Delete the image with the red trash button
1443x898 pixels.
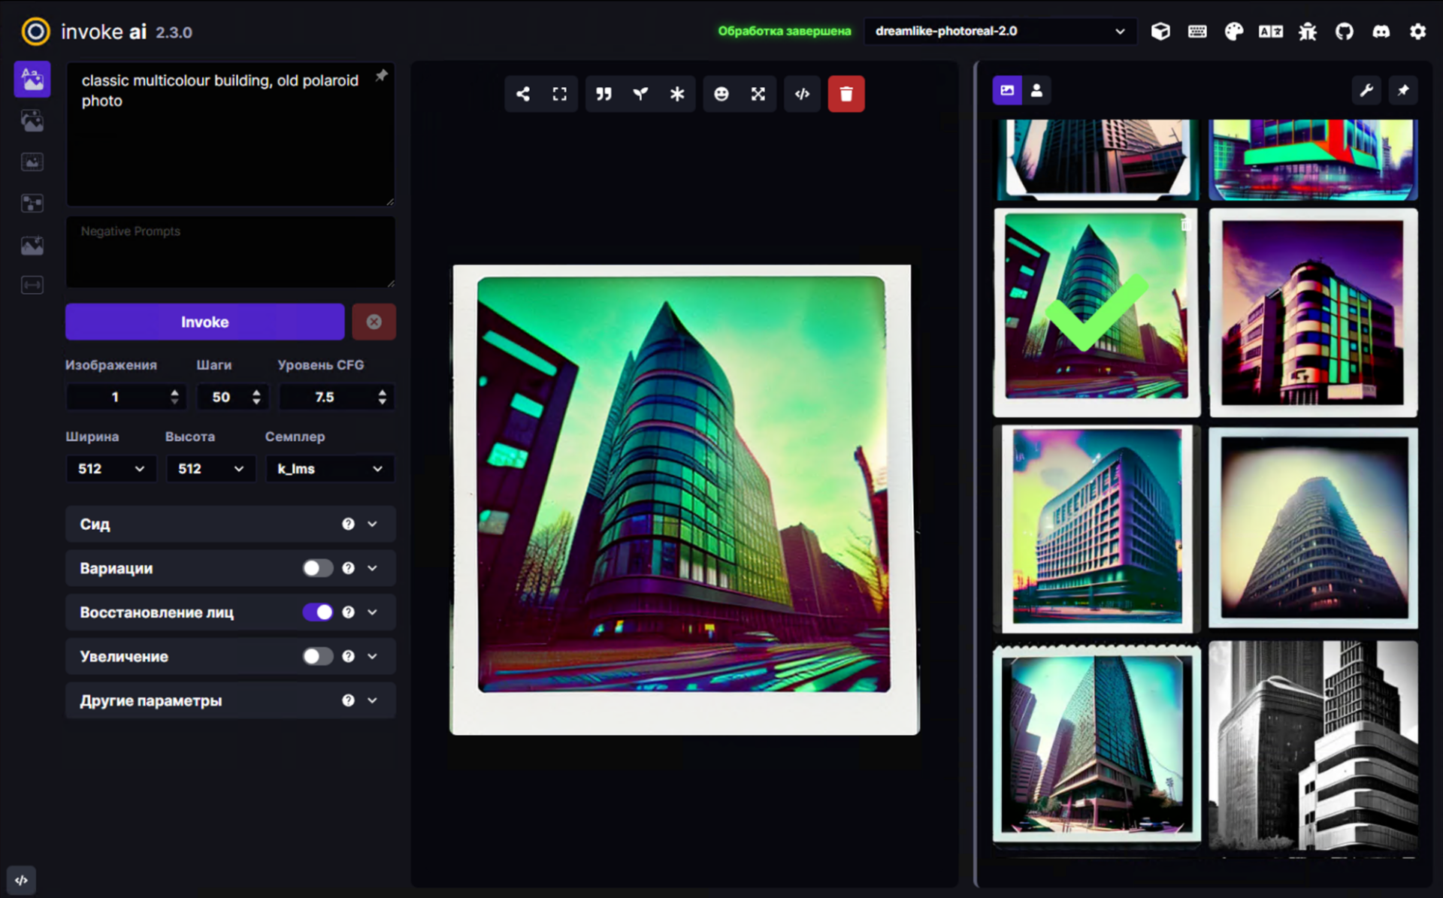click(846, 94)
